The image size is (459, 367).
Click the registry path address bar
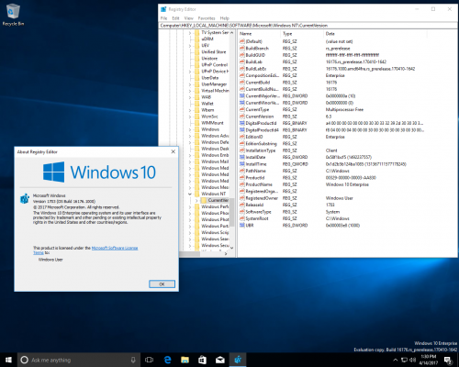(308, 26)
